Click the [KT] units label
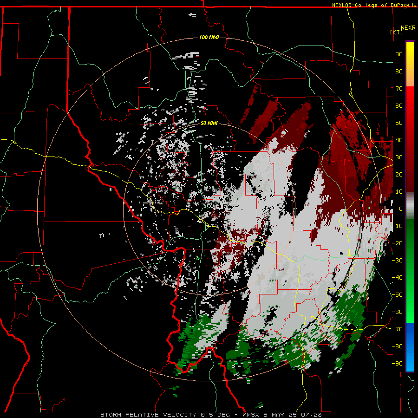The height and width of the screenshot is (418, 418). point(397,32)
